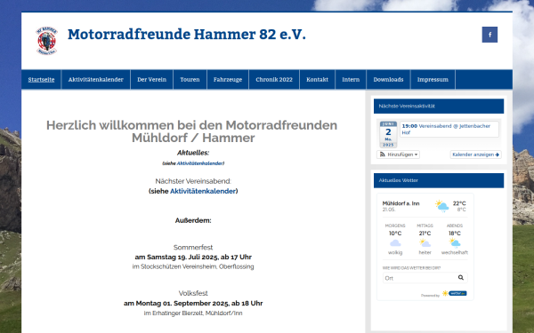Click the main weather icon beside 22°C
The image size is (534, 333).
[x=441, y=206]
